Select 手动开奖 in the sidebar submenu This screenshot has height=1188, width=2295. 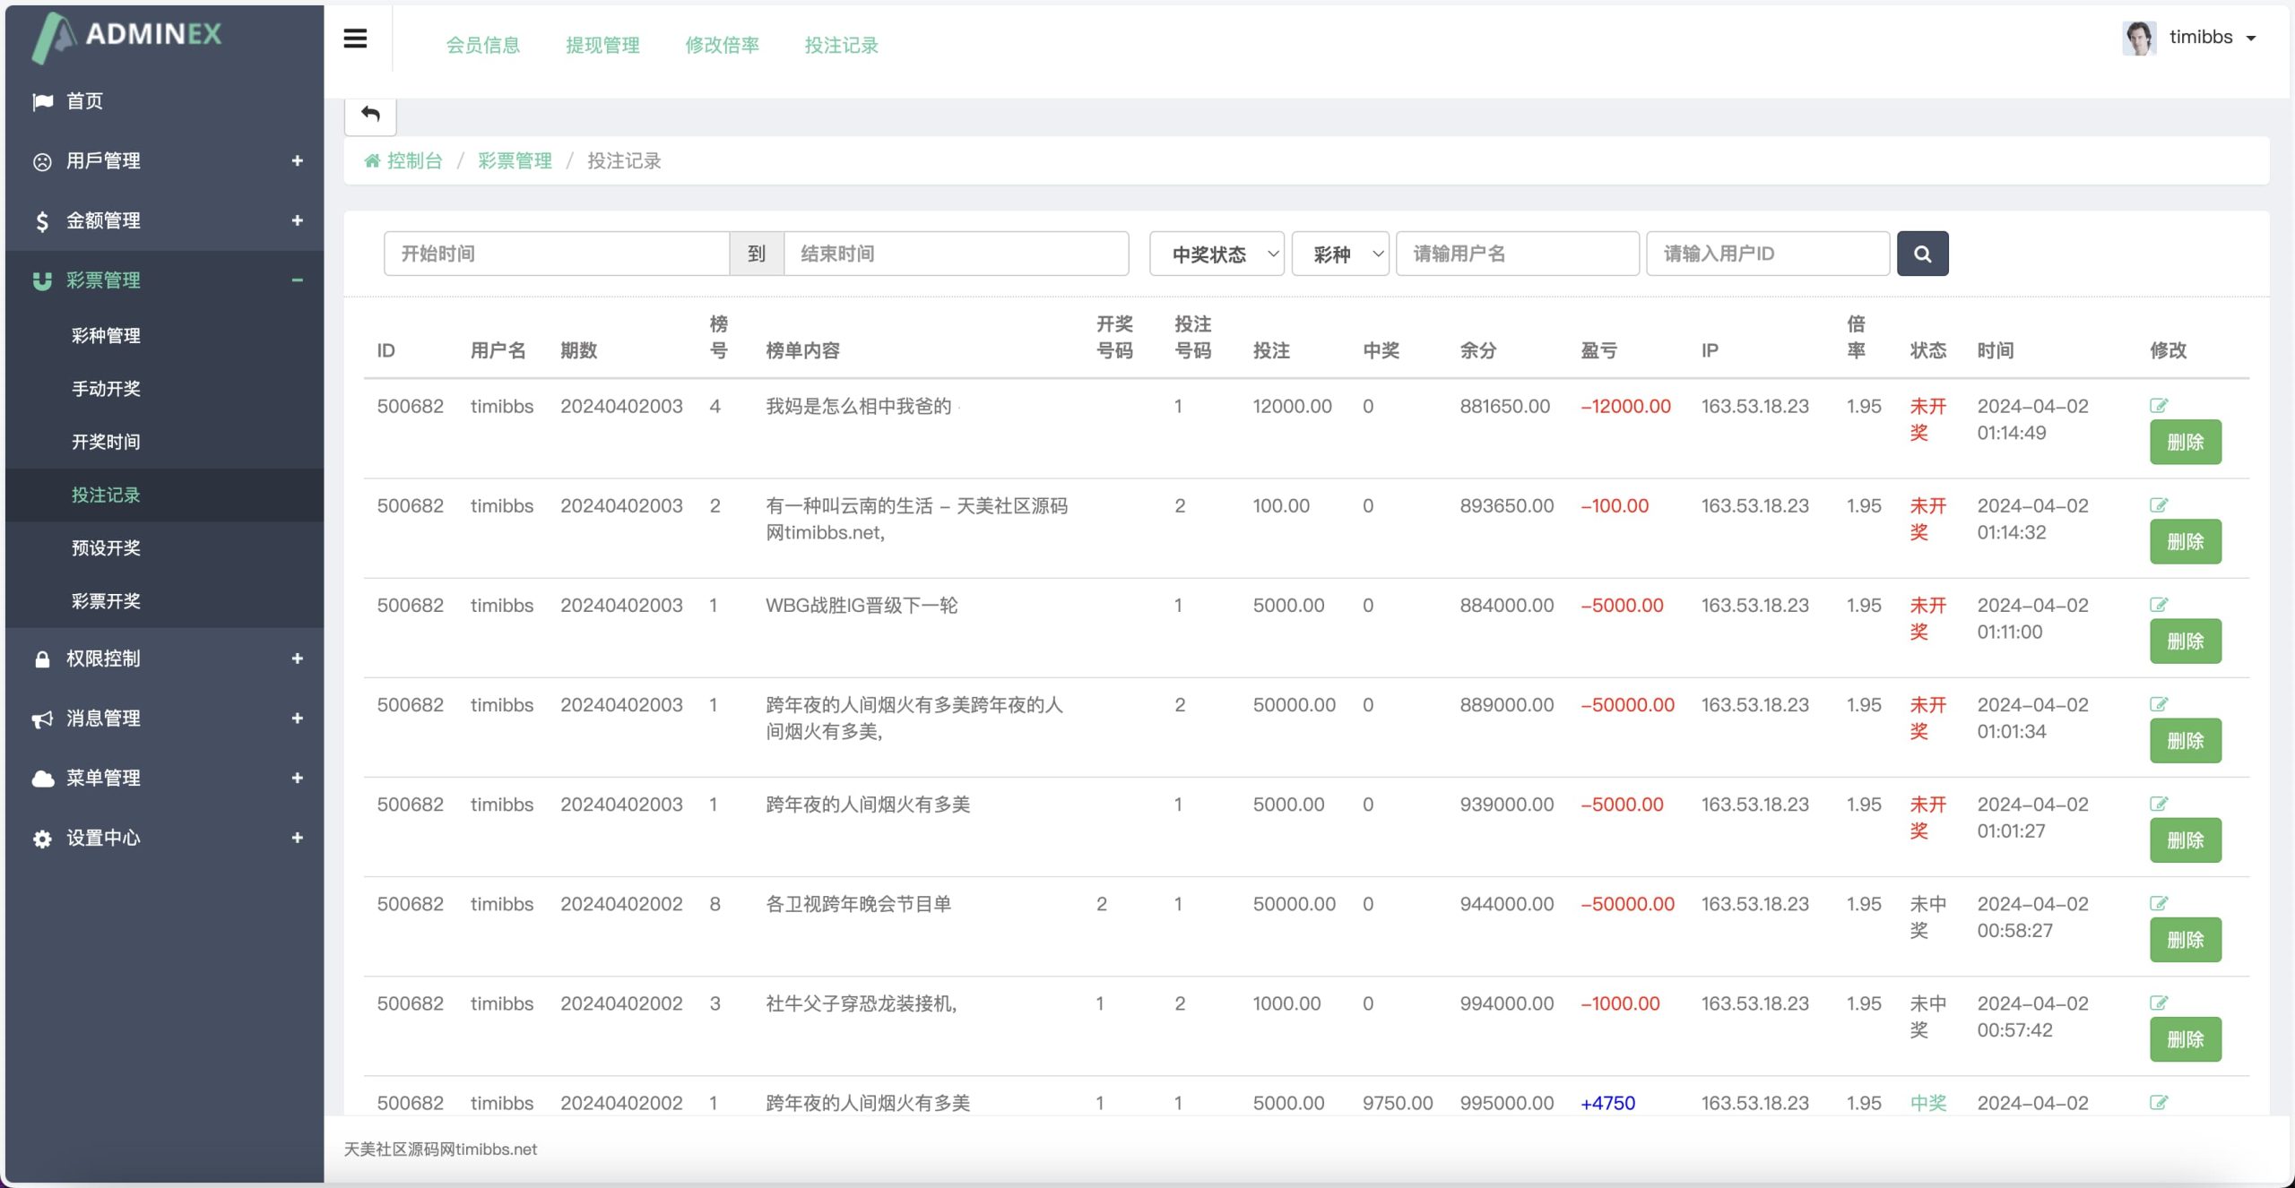point(106,389)
